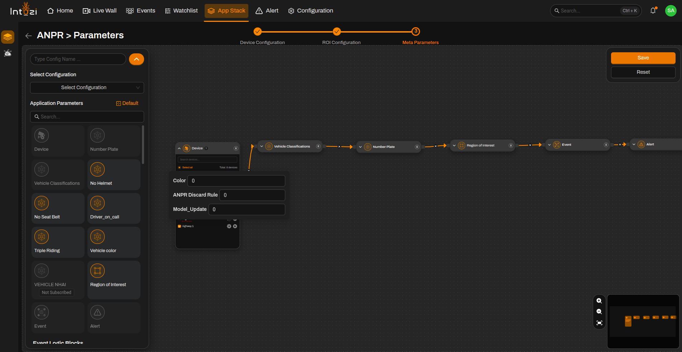This screenshot has height=352, width=682.
Task: Click the camera icon in left sidebar
Action: coord(8,53)
